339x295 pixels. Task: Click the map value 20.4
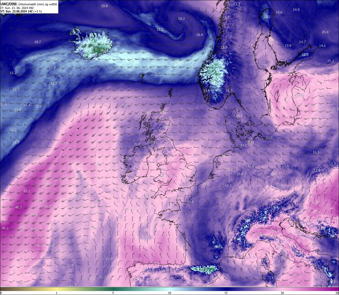click(x=325, y=32)
